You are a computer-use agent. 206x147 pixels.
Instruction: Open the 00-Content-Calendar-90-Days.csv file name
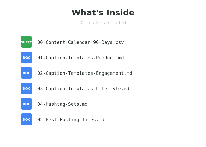(80, 42)
